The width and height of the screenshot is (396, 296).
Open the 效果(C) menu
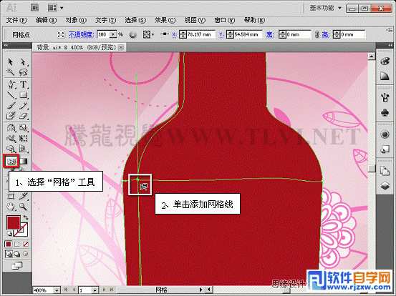(x=165, y=20)
